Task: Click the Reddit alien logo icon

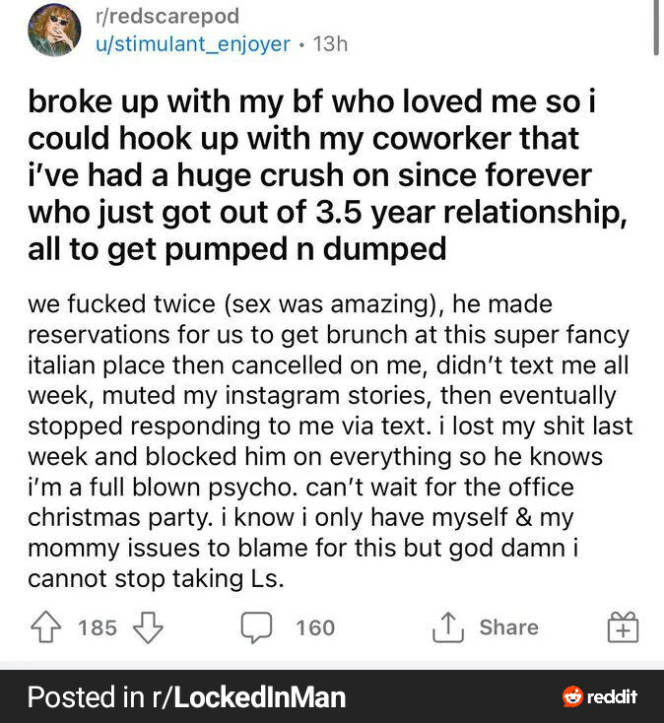Action: coord(572,697)
